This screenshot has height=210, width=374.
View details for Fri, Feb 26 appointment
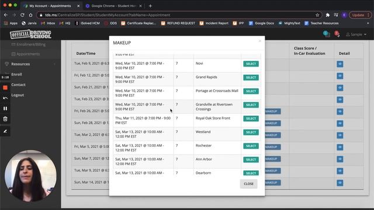click(x=340, y=111)
